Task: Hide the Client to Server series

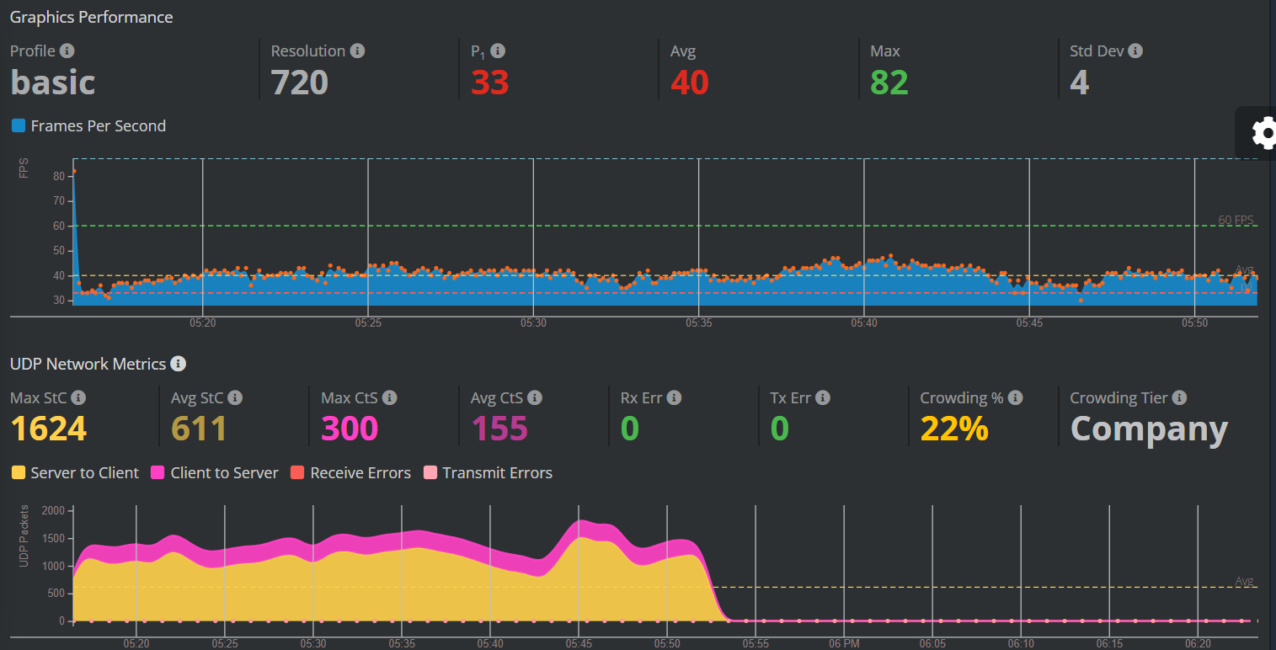Action: [x=214, y=472]
